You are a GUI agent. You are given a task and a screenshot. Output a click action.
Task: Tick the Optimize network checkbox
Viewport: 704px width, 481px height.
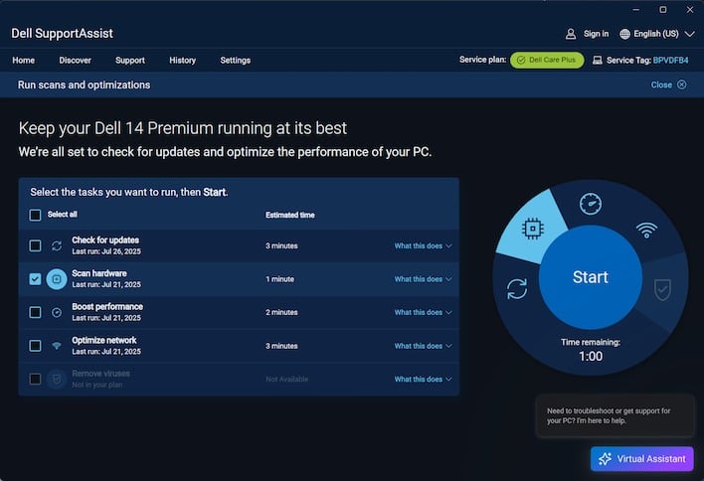click(36, 346)
